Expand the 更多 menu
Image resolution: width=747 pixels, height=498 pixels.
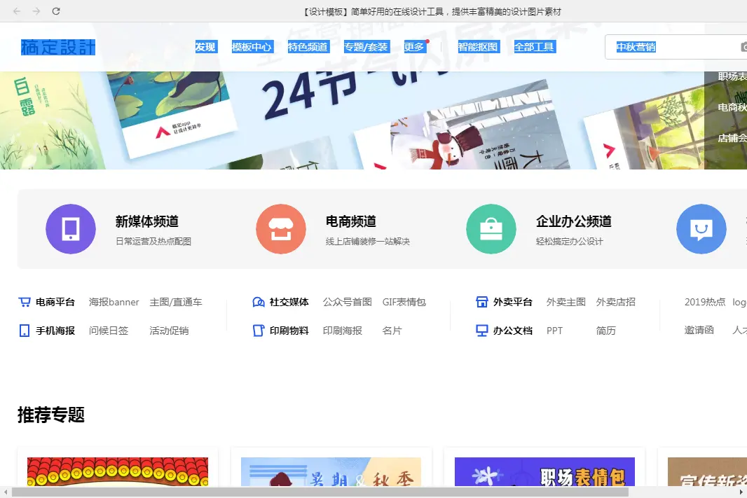[x=414, y=47]
